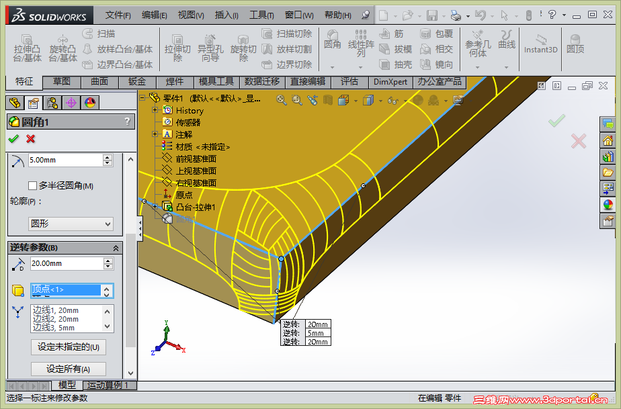
Task: Click the 旋转凸台/基体 revolve boss tool
Action: pos(63,48)
